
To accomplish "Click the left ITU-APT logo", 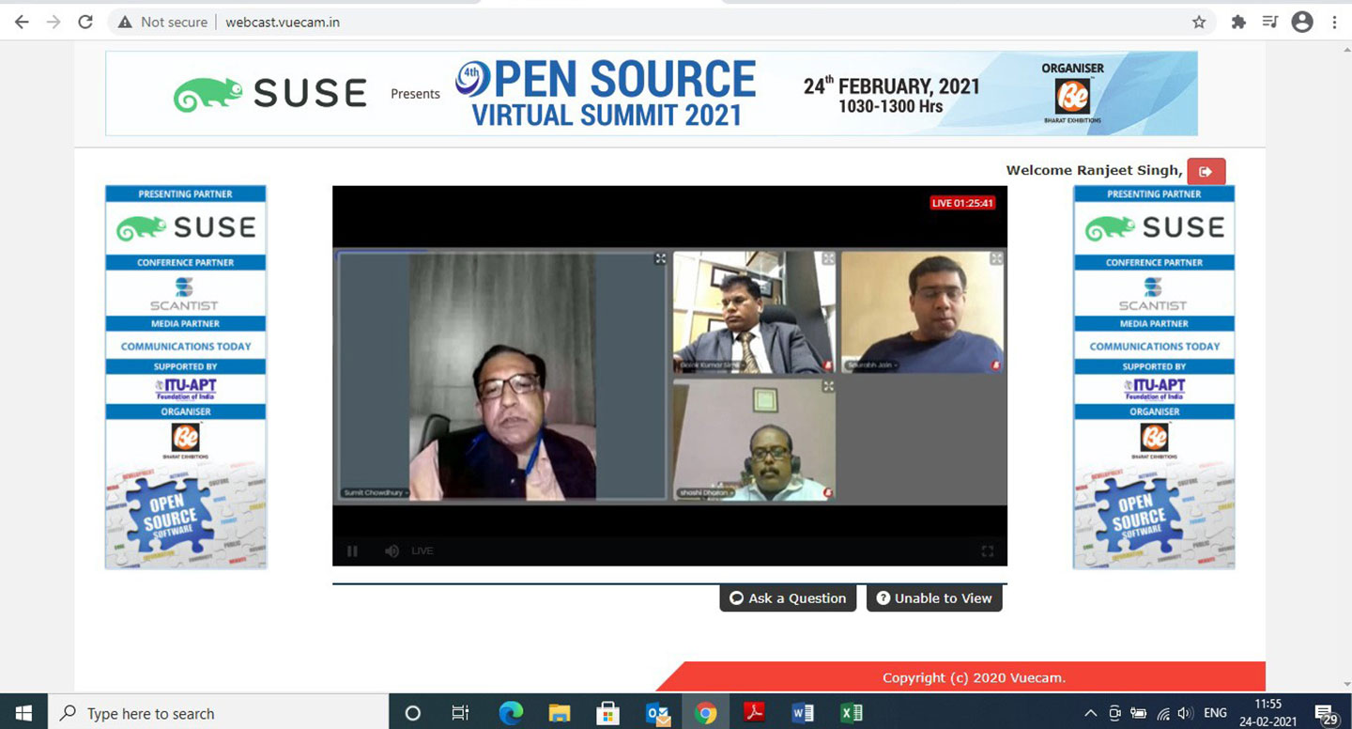I will [x=185, y=388].
